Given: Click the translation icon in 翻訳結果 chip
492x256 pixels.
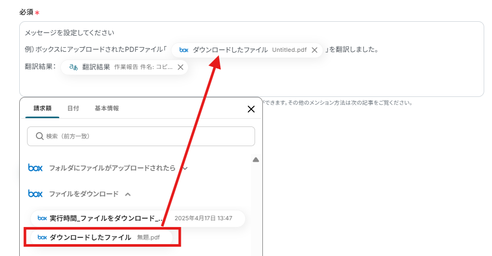Looking at the screenshot, I should (73, 67).
